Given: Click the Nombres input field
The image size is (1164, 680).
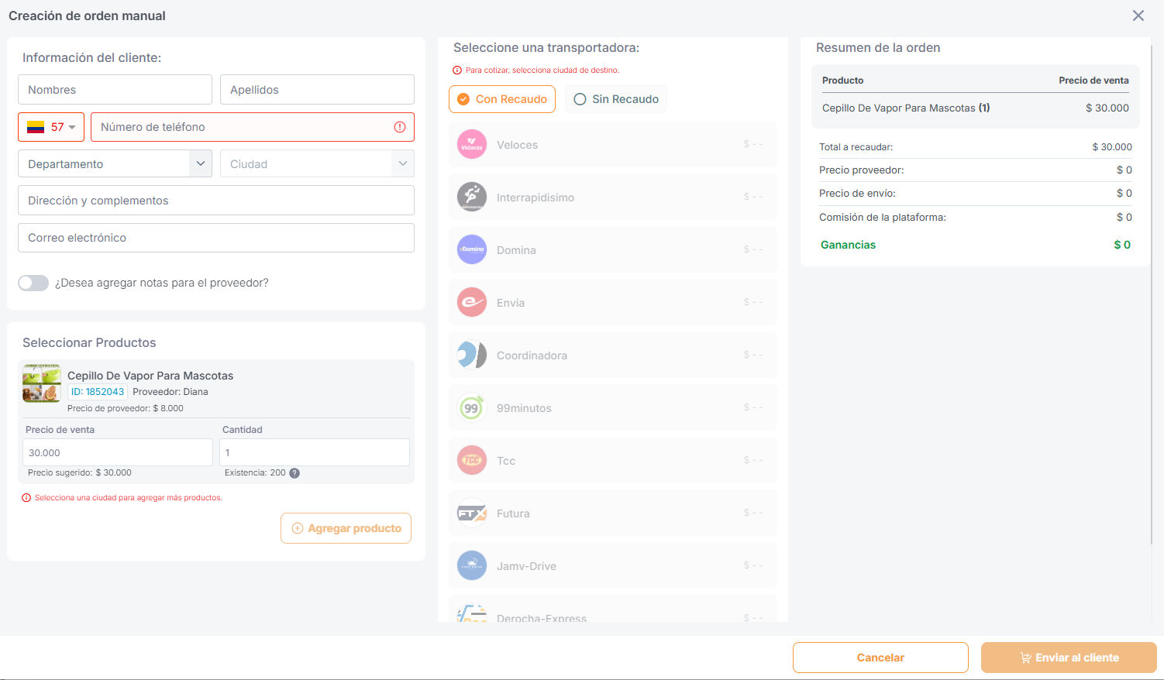Looking at the screenshot, I should coord(115,90).
